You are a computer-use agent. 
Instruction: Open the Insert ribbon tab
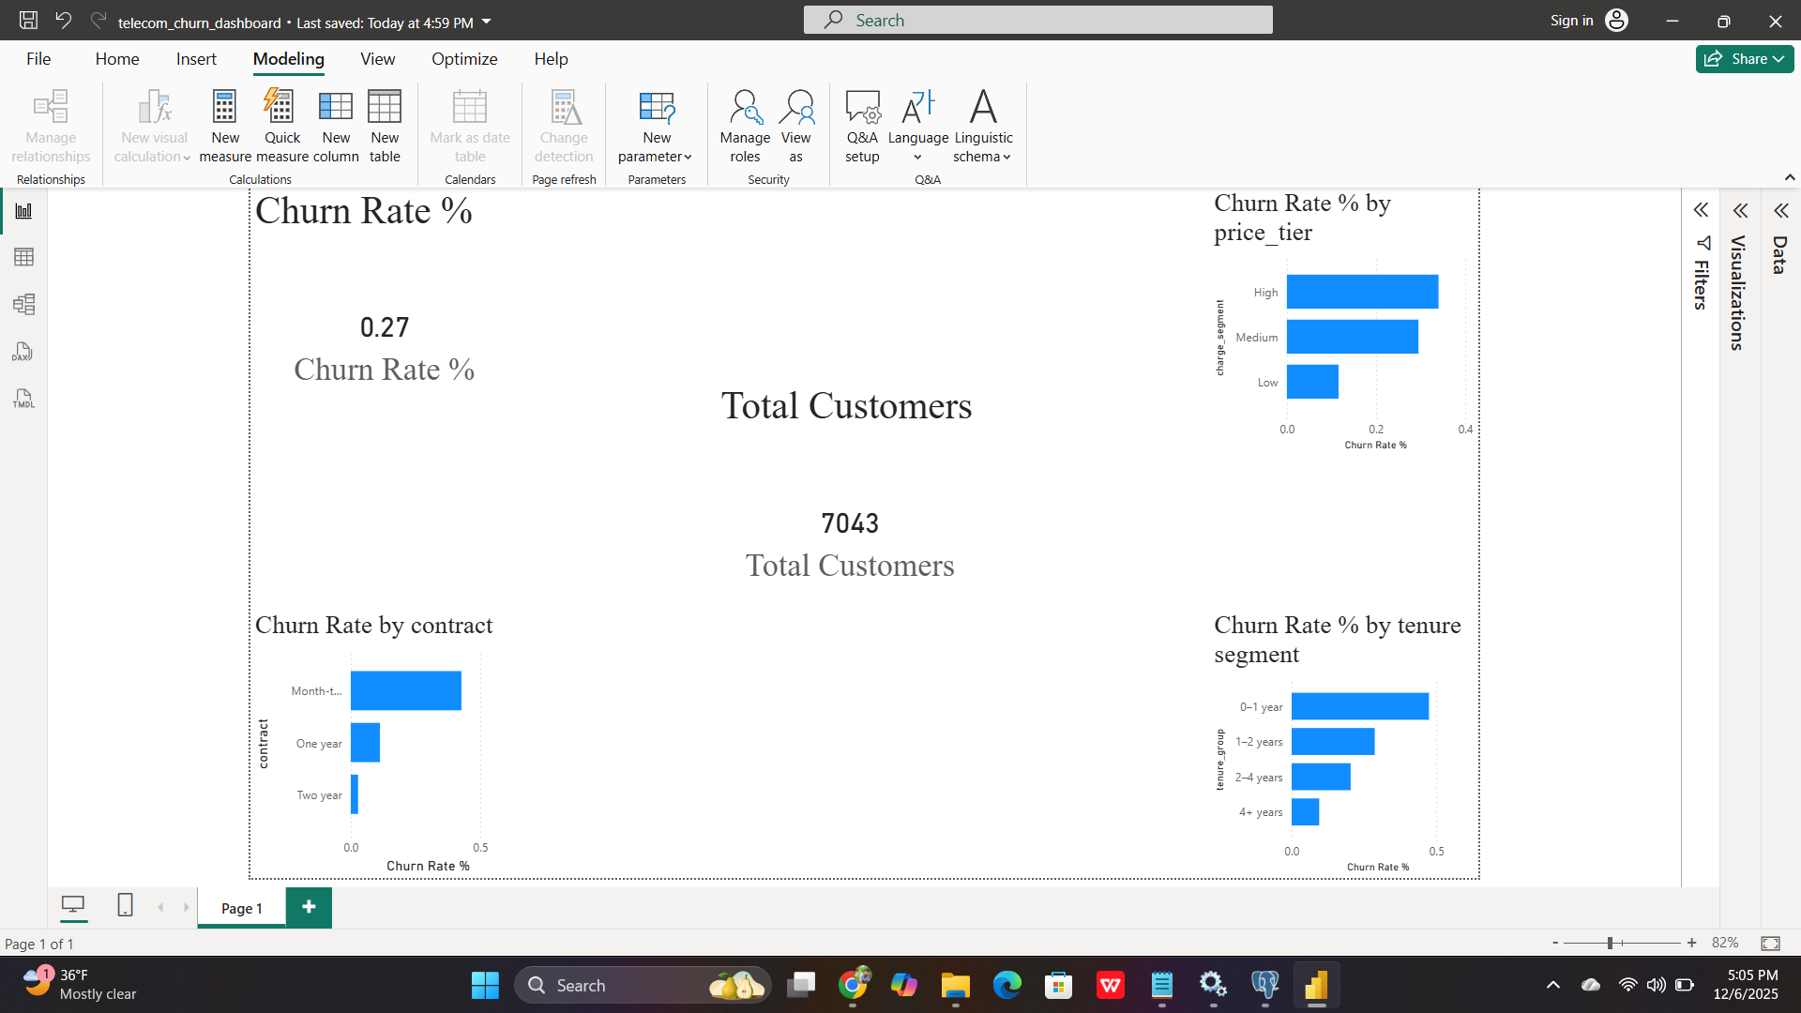[x=196, y=58]
